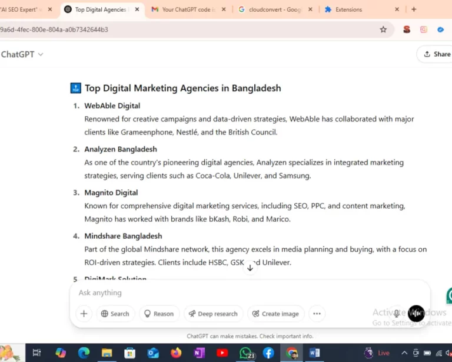Screen dimensions: 452x362
Task: Select the Create image option
Action: tap(275, 314)
